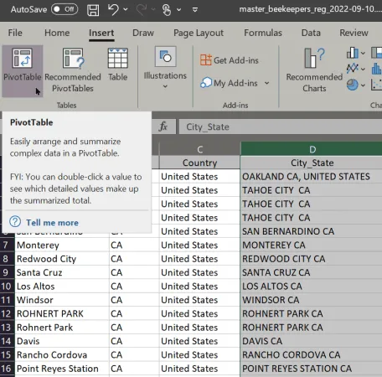Open the Page Layout tab

199,33
